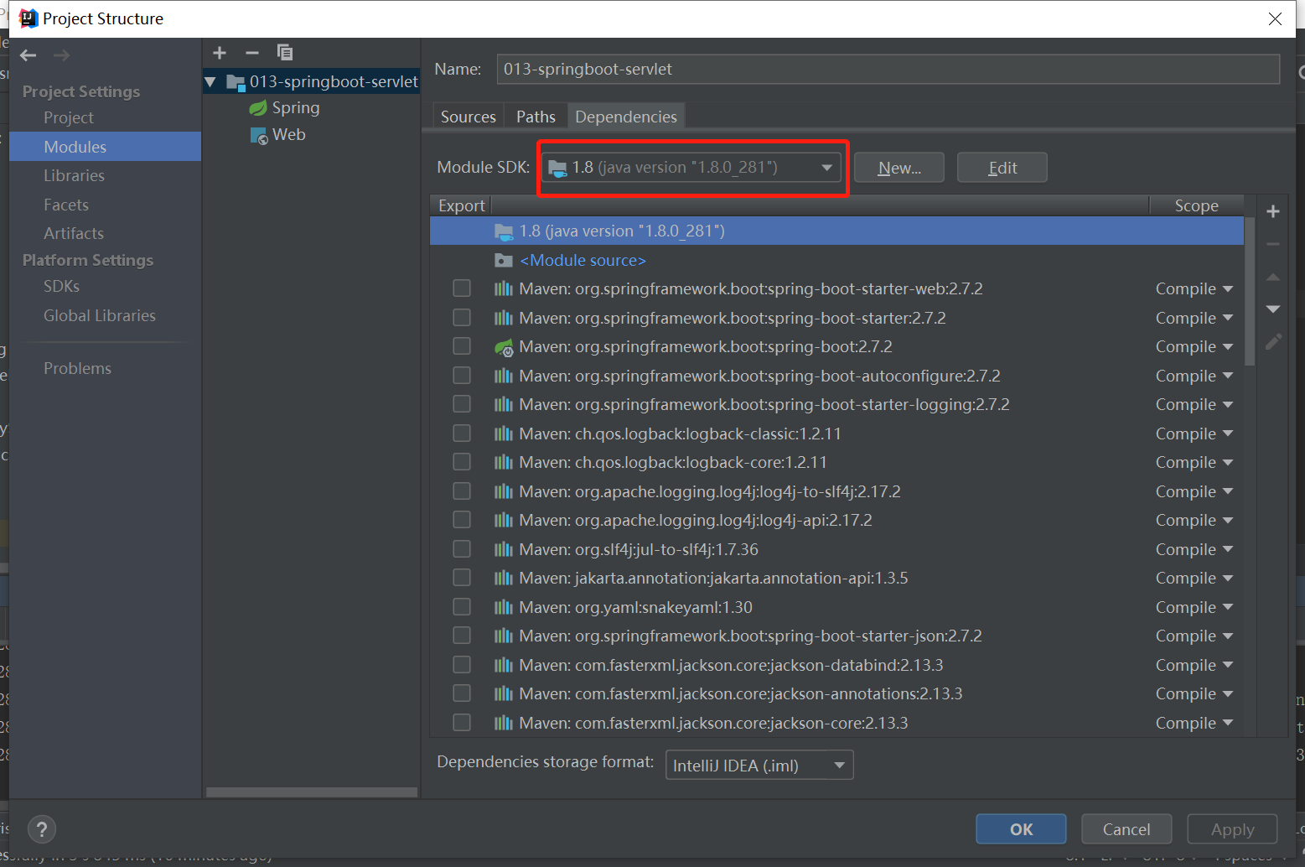Open Dependencies storage format dropdown
This screenshot has width=1305, height=867.
[x=759, y=766]
